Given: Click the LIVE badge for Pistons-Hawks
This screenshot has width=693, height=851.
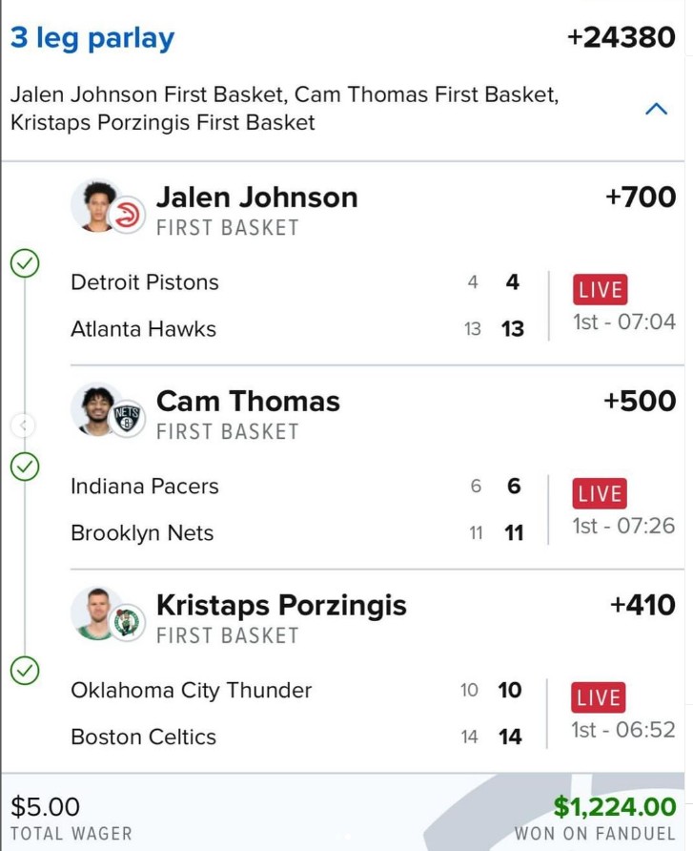Looking at the screenshot, I should tap(600, 290).
